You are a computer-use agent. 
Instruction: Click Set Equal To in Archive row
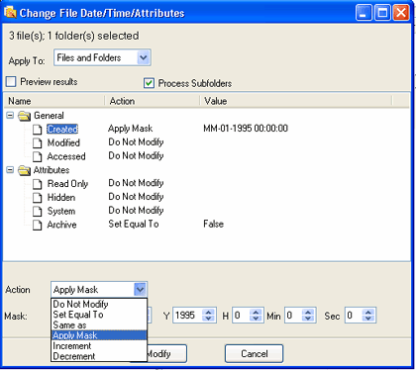point(134,224)
